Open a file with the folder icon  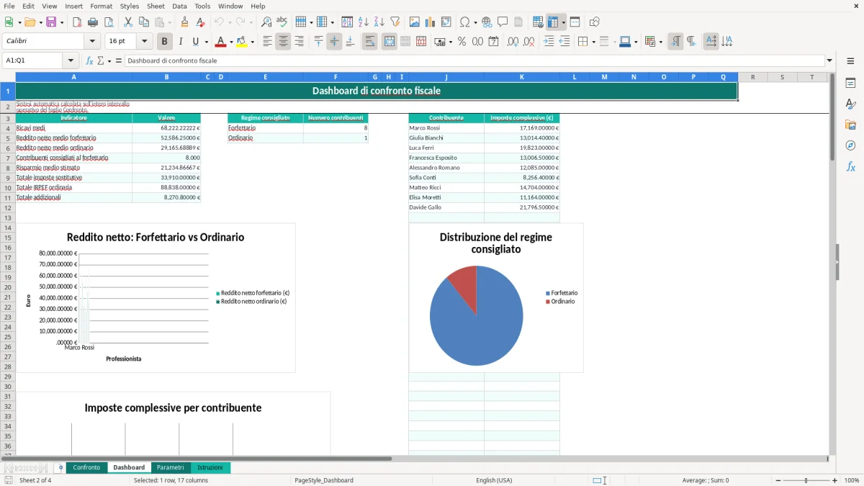[x=30, y=22]
